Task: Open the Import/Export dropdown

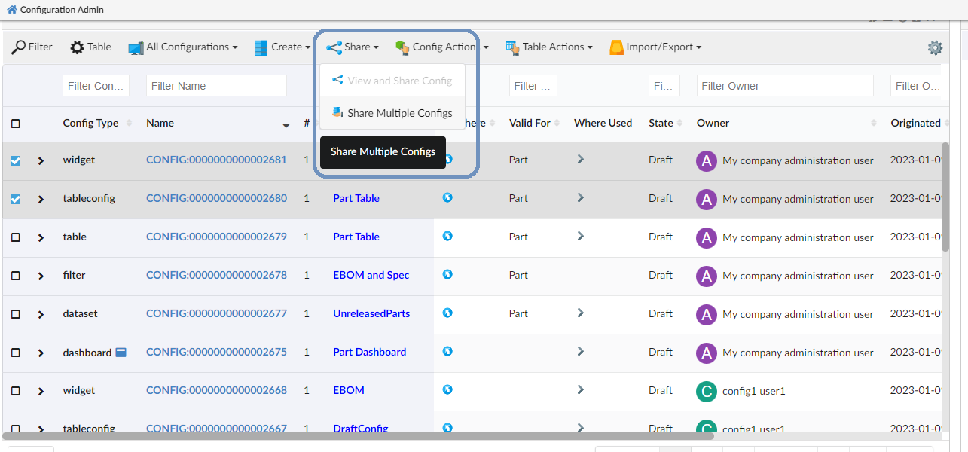Action: pyautogui.click(x=655, y=47)
